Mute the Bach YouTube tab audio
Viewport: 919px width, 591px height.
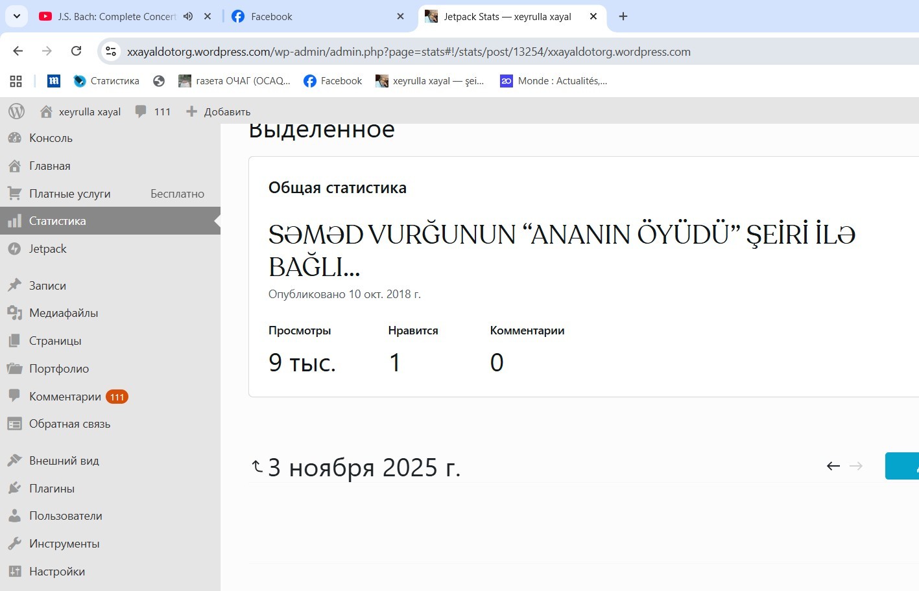188,17
